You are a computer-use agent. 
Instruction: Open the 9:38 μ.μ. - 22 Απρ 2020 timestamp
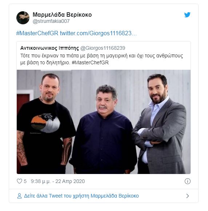pyautogui.click(x=58, y=181)
